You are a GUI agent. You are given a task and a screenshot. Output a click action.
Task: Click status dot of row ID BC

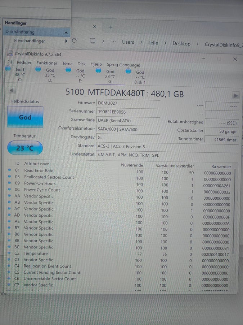pyautogui.click(x=9, y=247)
